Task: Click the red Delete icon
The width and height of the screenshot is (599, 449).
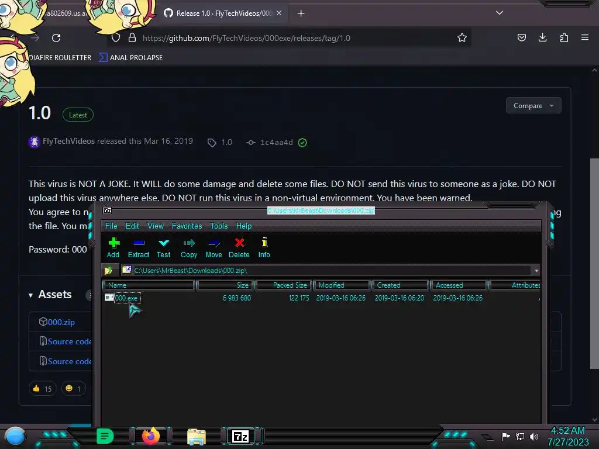Action: click(239, 248)
